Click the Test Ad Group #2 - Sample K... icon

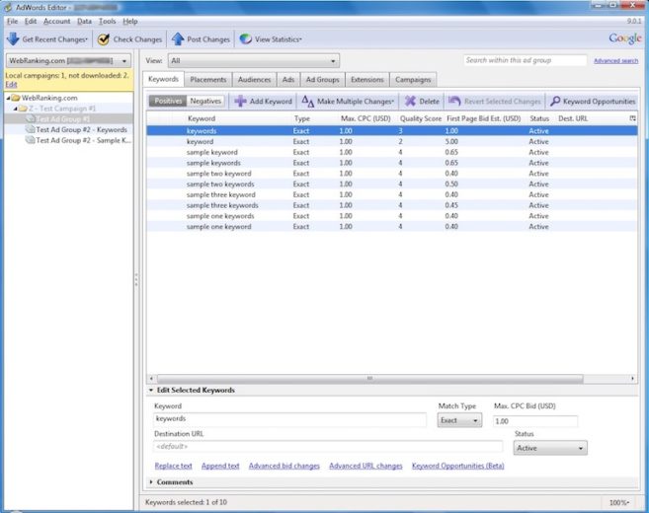(30, 140)
